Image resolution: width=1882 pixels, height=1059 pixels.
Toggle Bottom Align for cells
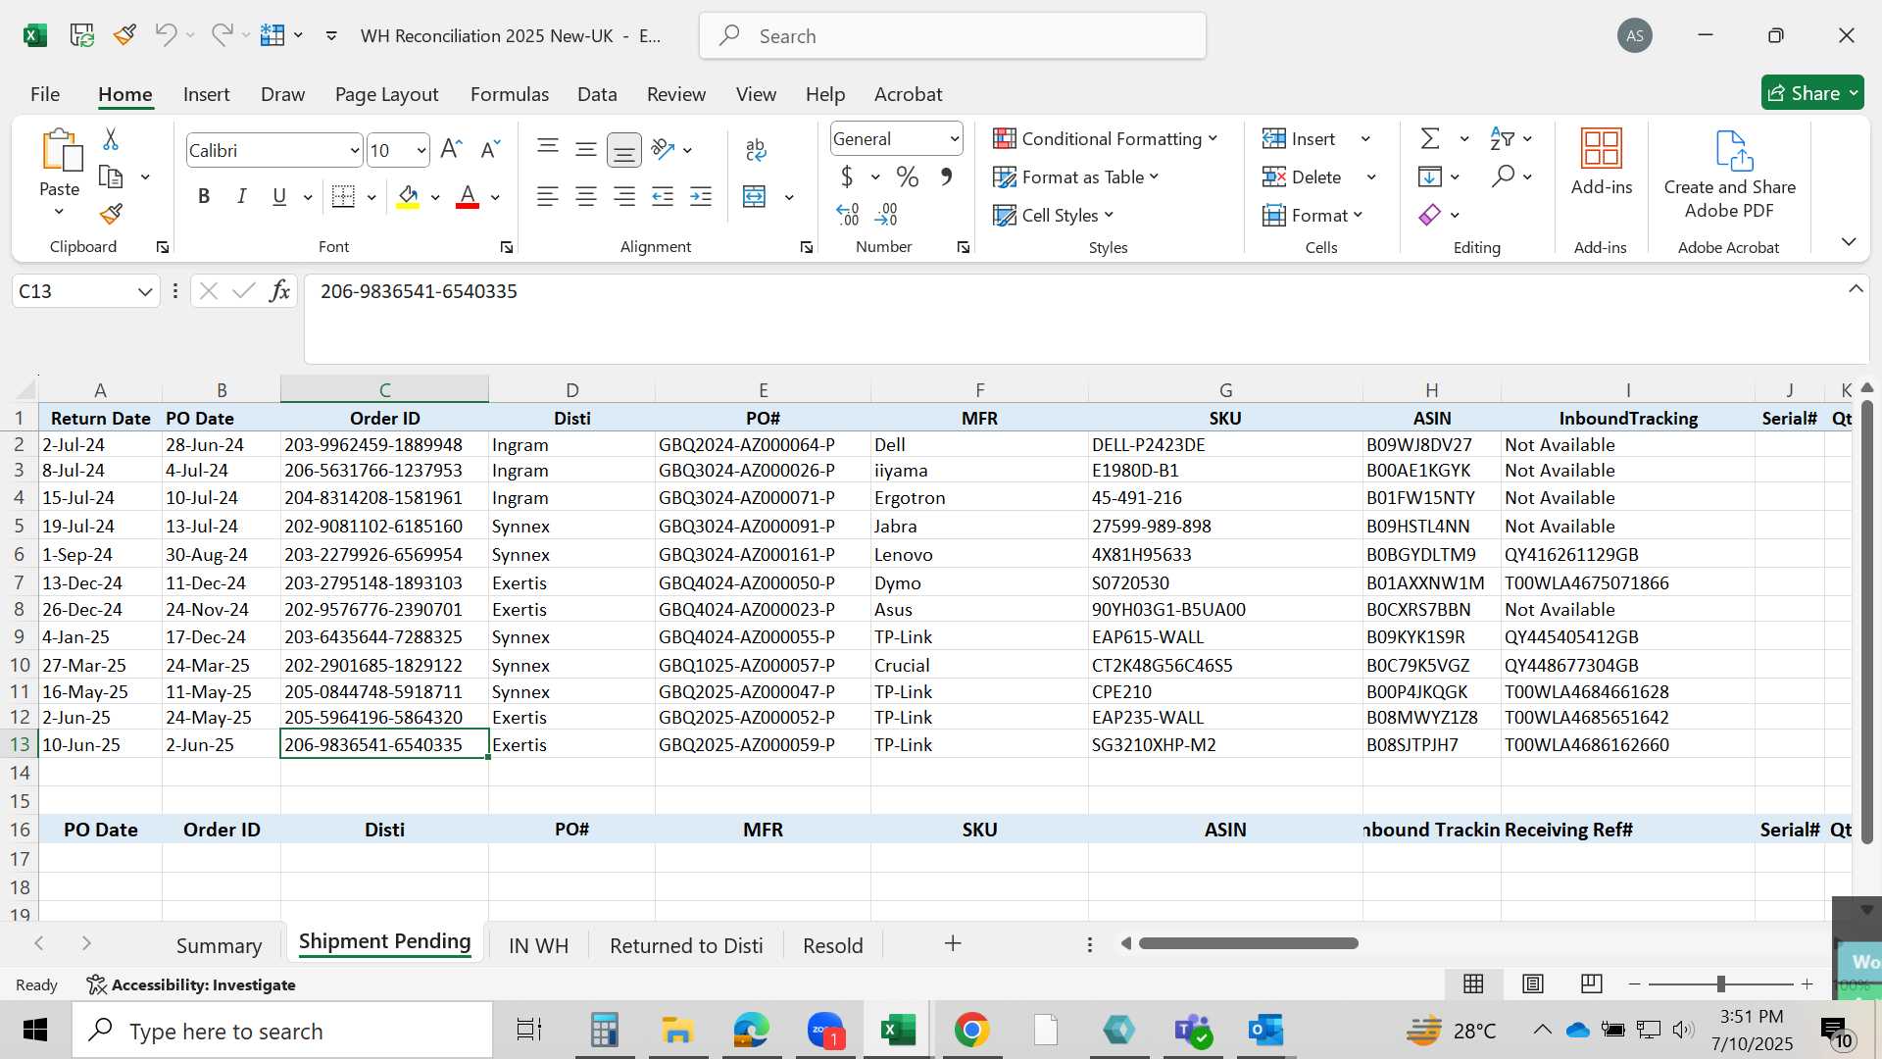624,150
